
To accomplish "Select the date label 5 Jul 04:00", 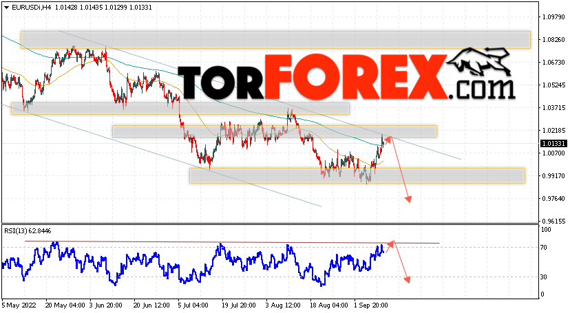I will (193, 305).
